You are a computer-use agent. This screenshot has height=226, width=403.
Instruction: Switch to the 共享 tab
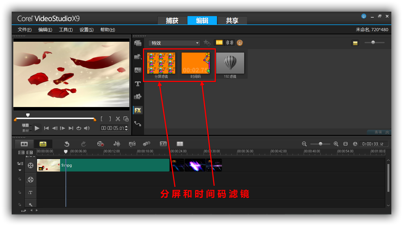click(232, 21)
